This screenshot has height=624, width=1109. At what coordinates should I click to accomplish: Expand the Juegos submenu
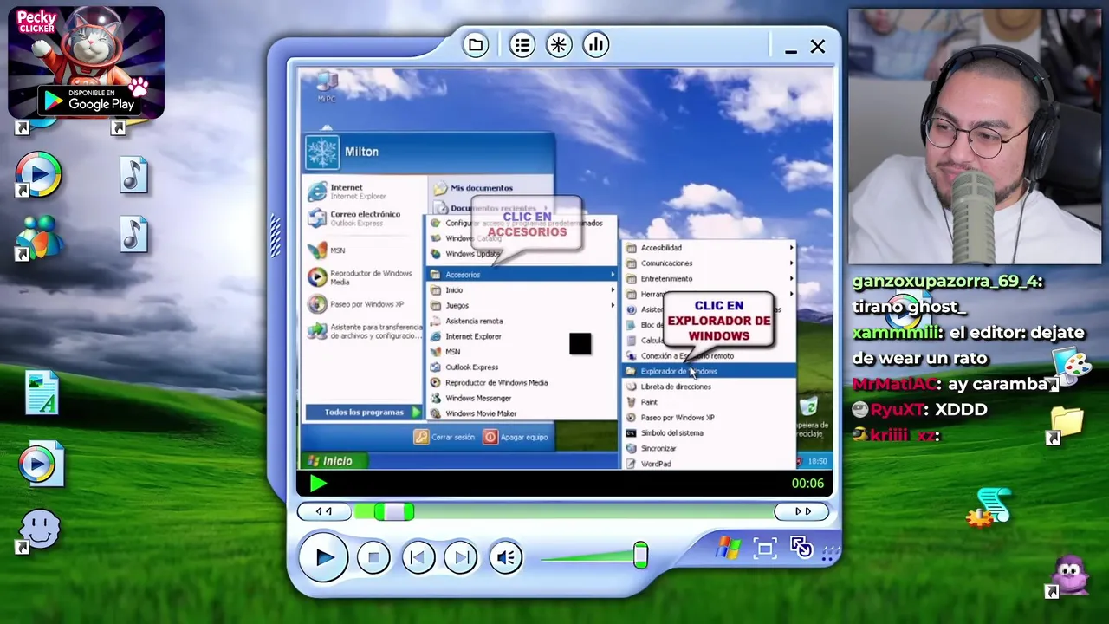(522, 306)
